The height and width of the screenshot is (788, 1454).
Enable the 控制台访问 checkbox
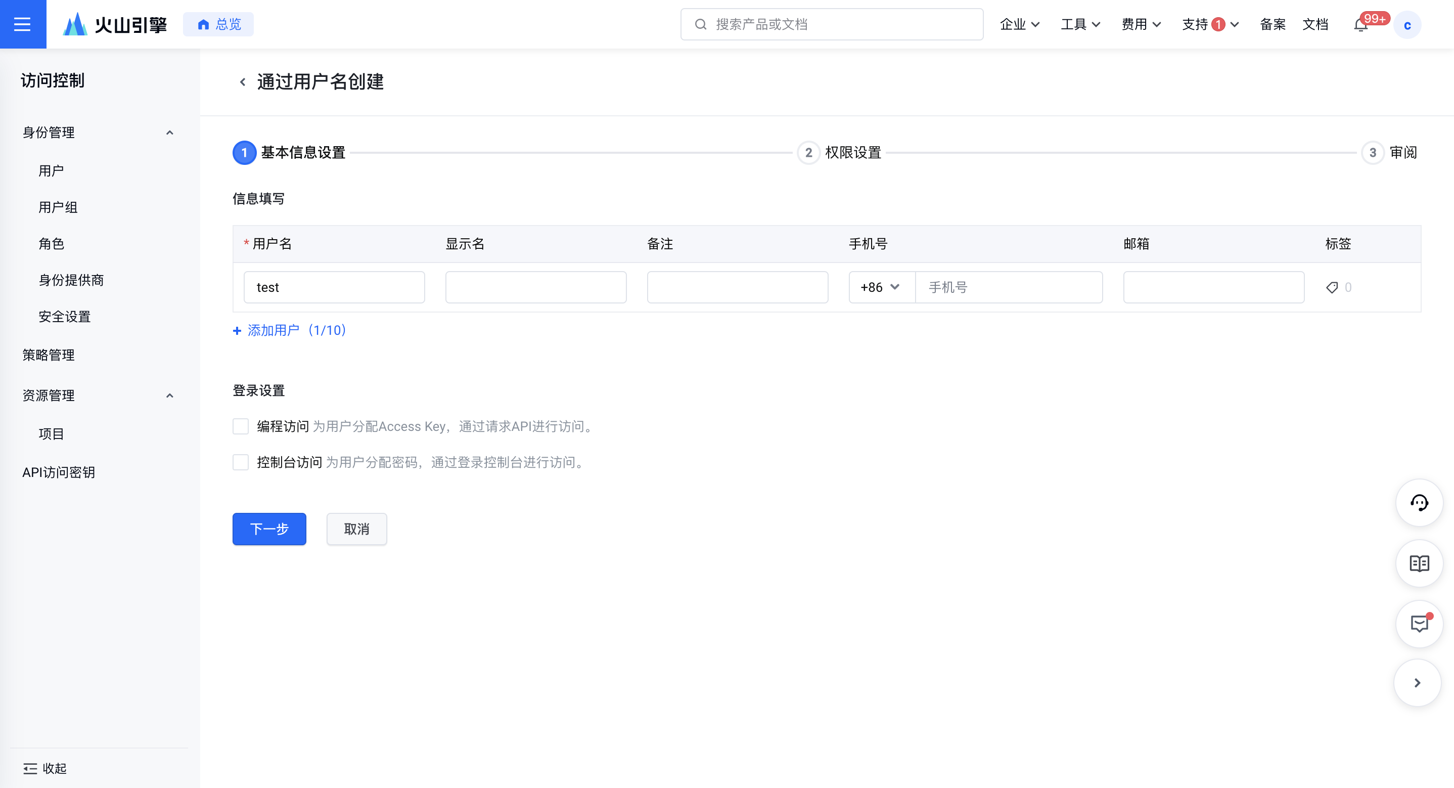(x=241, y=462)
